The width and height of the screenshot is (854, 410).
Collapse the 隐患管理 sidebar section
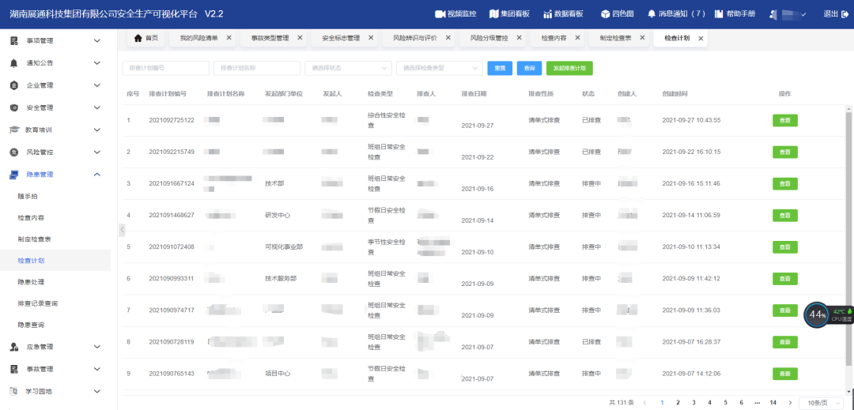97,174
